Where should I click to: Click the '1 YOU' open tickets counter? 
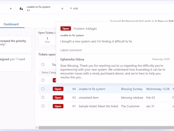(x=47, y=40)
